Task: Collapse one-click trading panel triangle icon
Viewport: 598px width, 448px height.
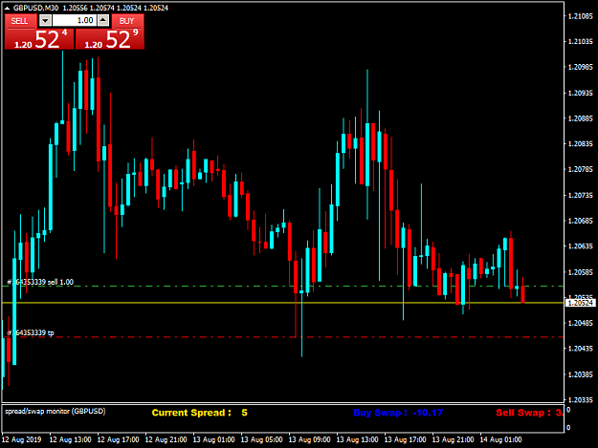Action: [7, 8]
